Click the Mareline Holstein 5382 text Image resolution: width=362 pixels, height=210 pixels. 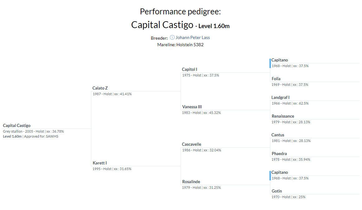click(180, 45)
